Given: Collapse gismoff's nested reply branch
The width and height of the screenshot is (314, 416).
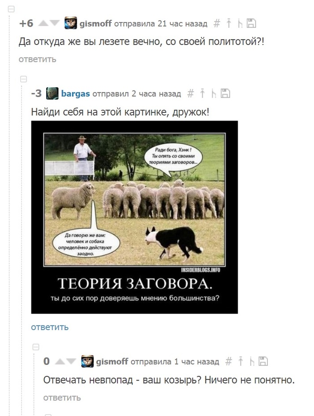Looking at the screenshot, I should pyautogui.click(x=36, y=347).
